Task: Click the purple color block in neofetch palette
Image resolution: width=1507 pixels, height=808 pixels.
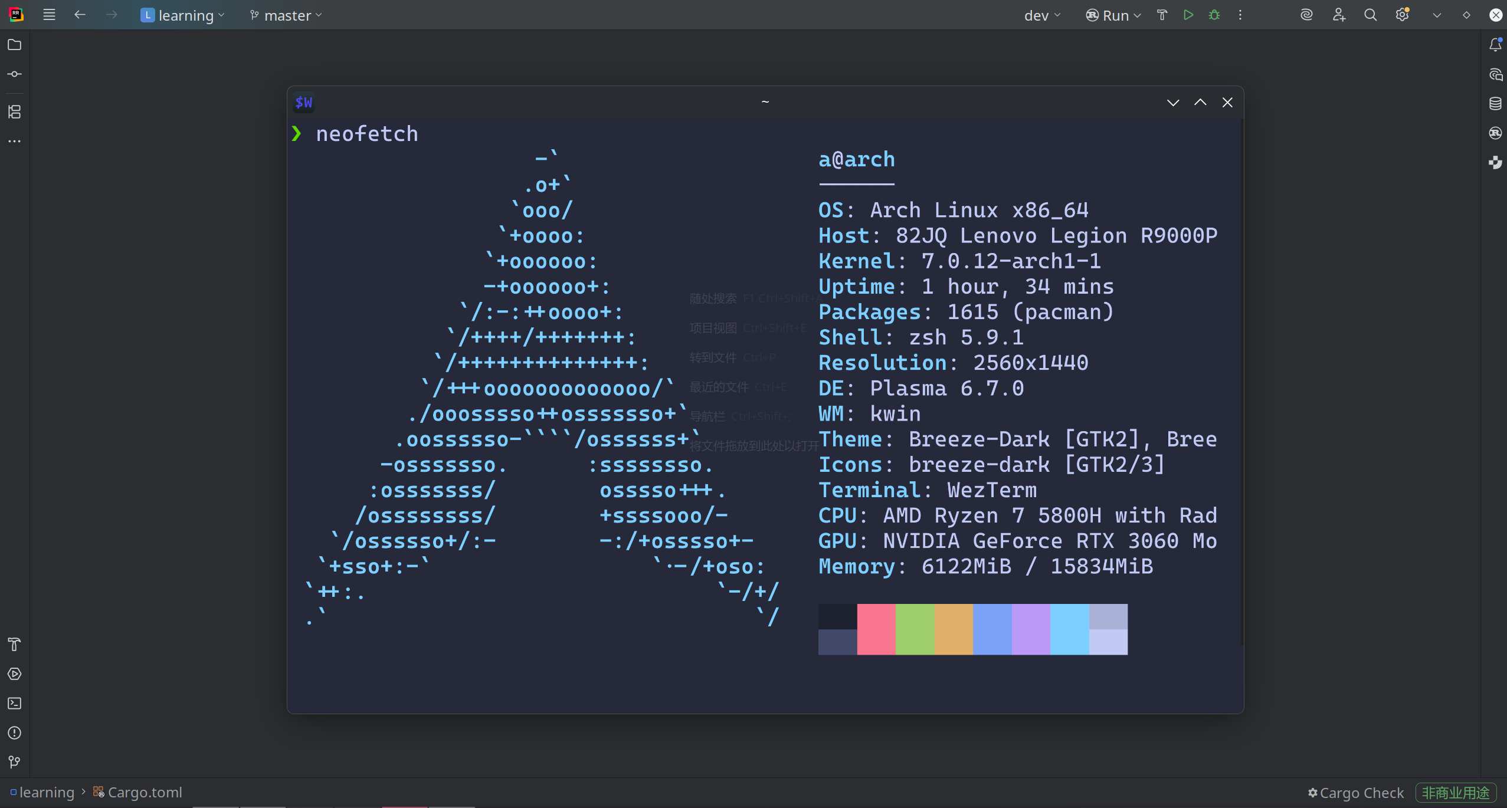Action: tap(1031, 629)
